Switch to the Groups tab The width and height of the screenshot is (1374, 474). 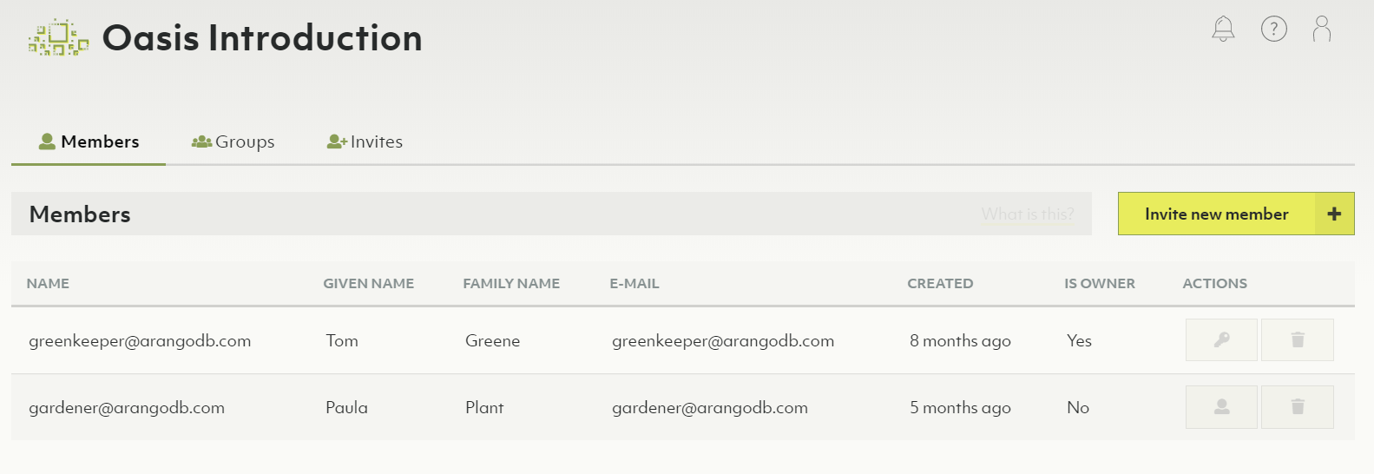(x=233, y=142)
